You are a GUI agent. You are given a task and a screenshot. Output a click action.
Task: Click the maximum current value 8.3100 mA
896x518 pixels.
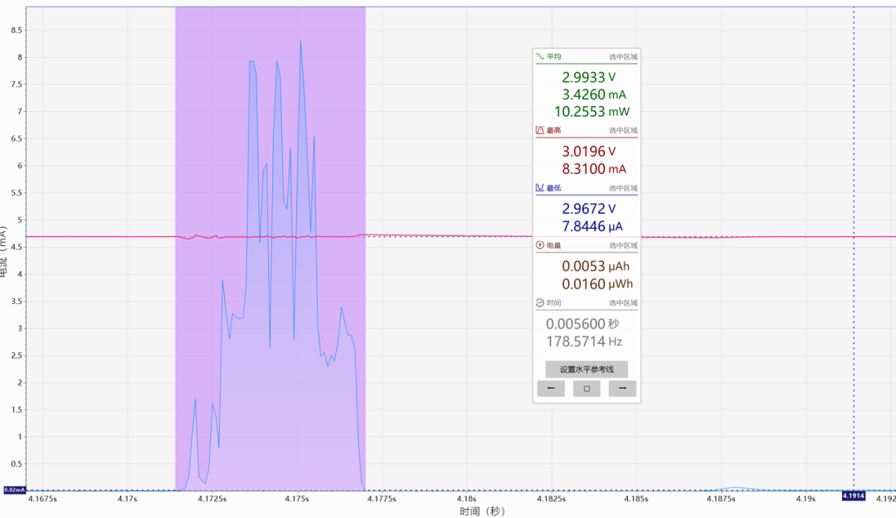594,169
